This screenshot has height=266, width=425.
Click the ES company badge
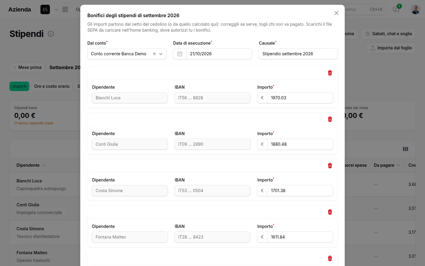click(x=45, y=9)
